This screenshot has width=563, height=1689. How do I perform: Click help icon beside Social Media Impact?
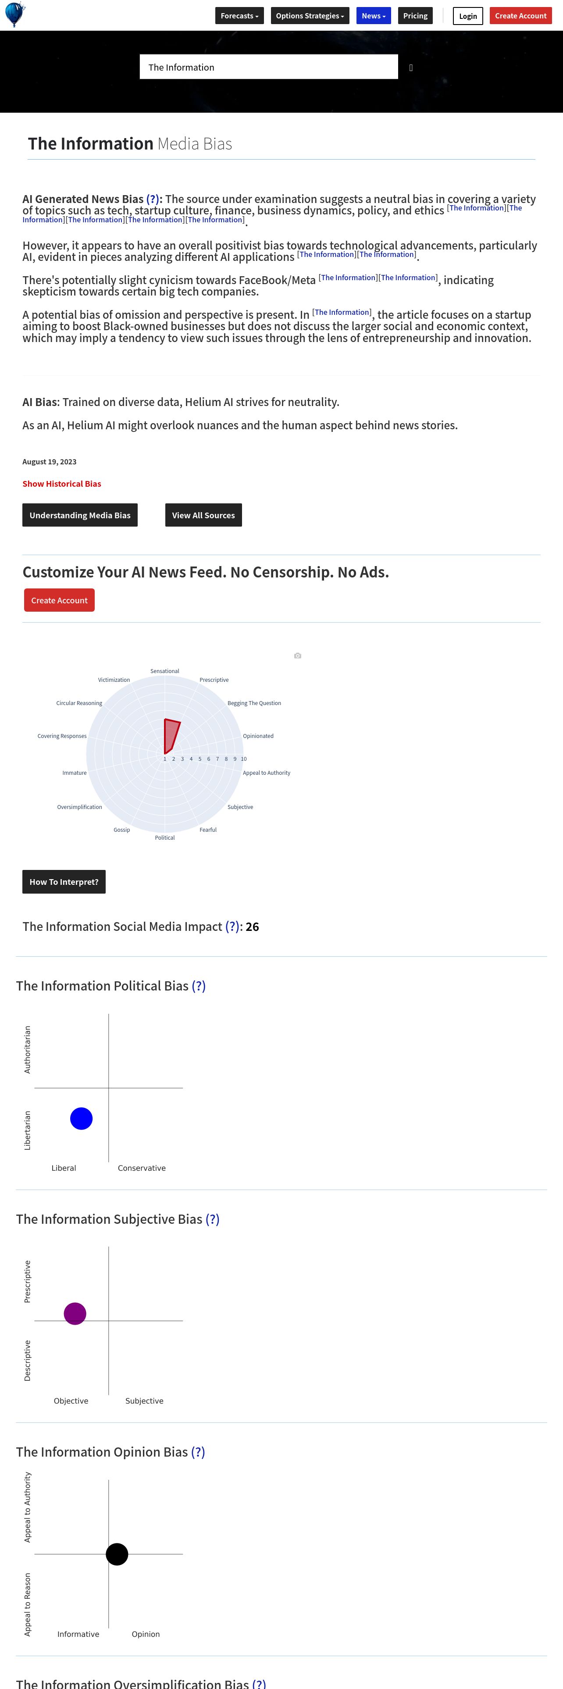pos(232,926)
